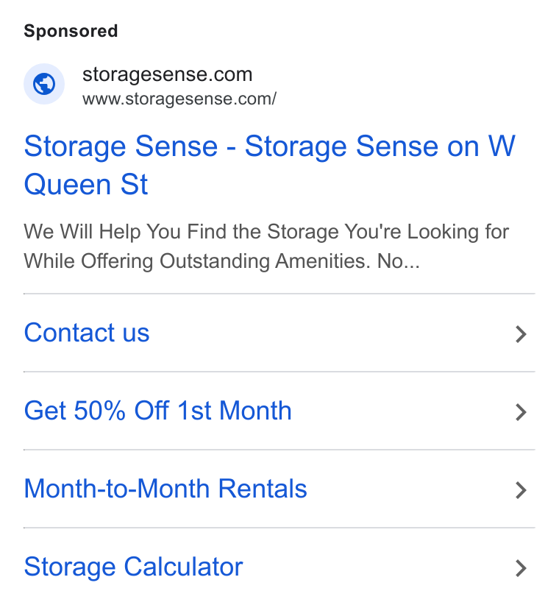
Task: Click the blue globe favicon icon
Action: [44, 84]
